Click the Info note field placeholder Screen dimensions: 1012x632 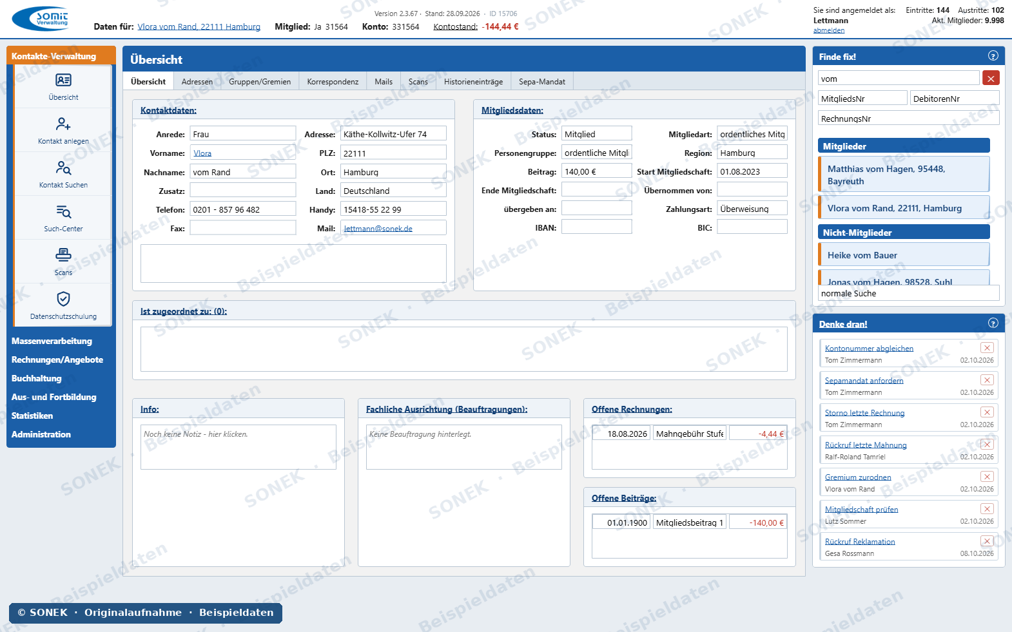click(x=238, y=446)
